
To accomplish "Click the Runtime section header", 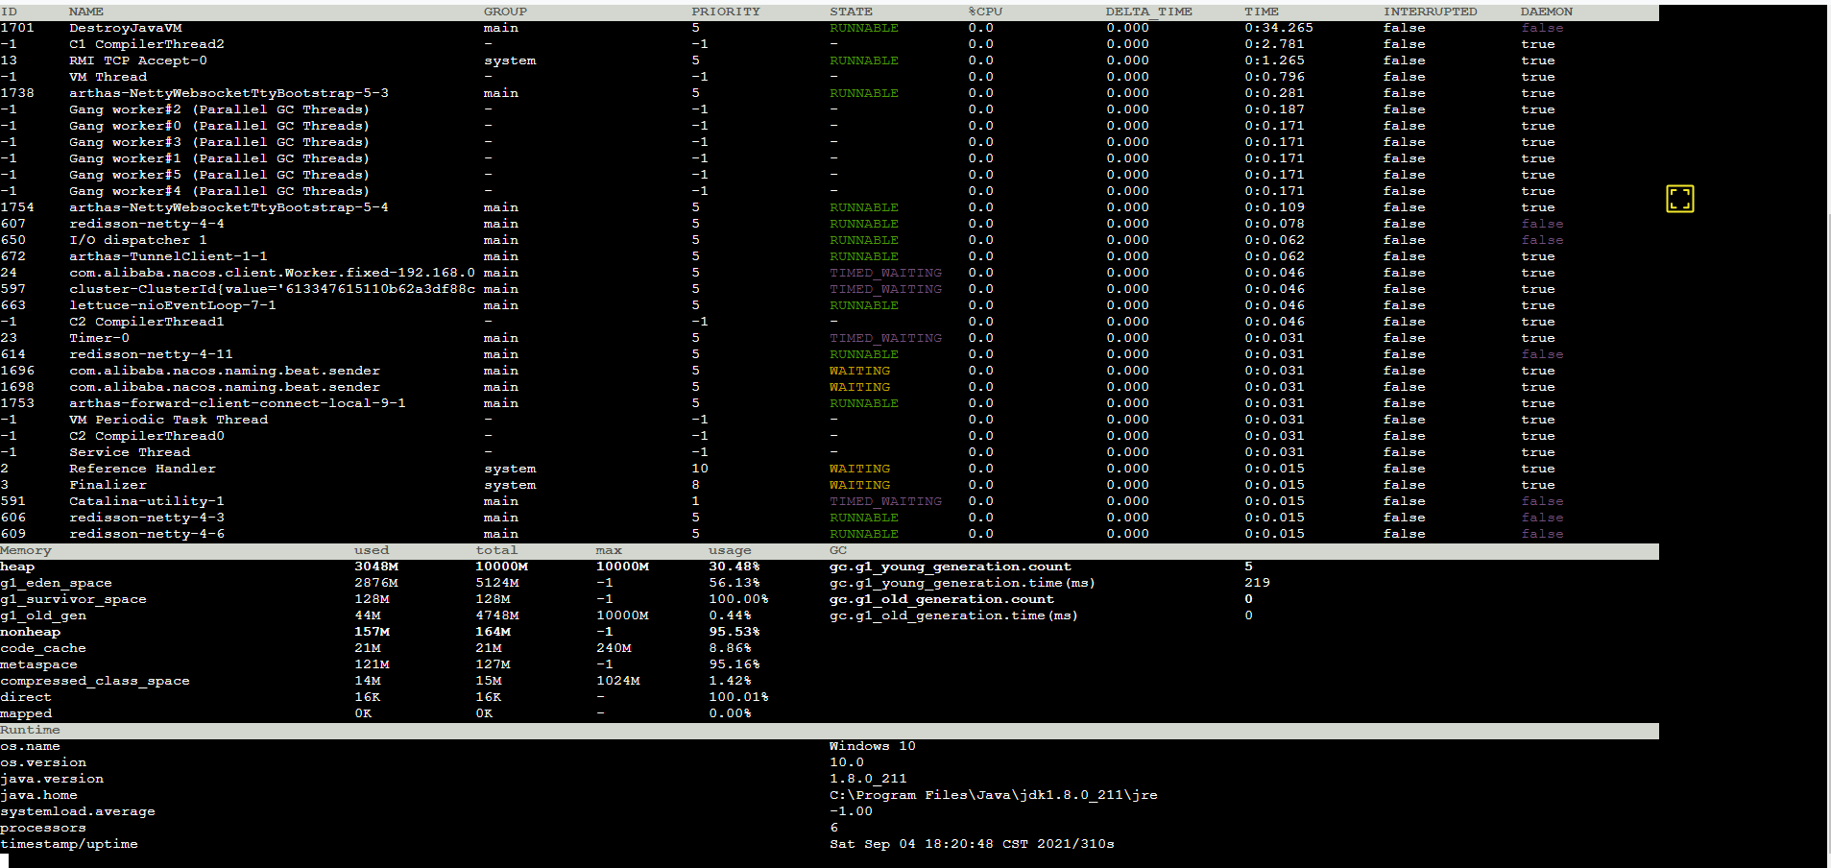I will 30,730.
